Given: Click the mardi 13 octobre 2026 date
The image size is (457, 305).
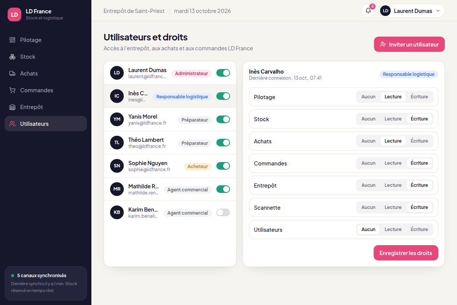Looking at the screenshot, I should tap(202, 11).
